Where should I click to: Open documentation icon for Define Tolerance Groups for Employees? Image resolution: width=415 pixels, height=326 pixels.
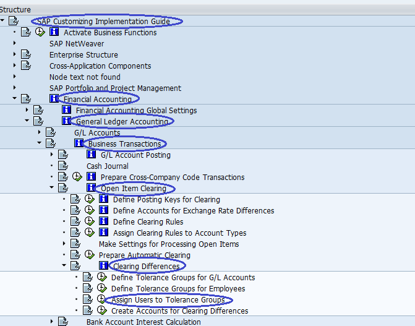[88, 288]
